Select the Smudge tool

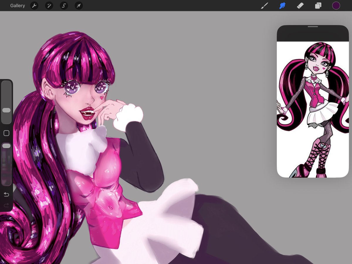click(x=282, y=6)
